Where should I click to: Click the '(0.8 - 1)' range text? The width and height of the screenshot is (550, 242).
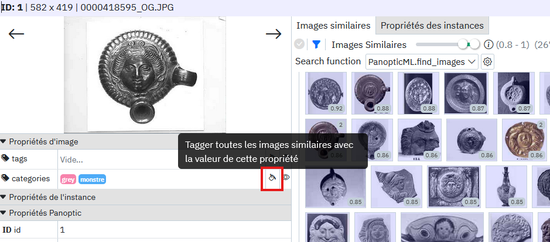click(x=513, y=45)
